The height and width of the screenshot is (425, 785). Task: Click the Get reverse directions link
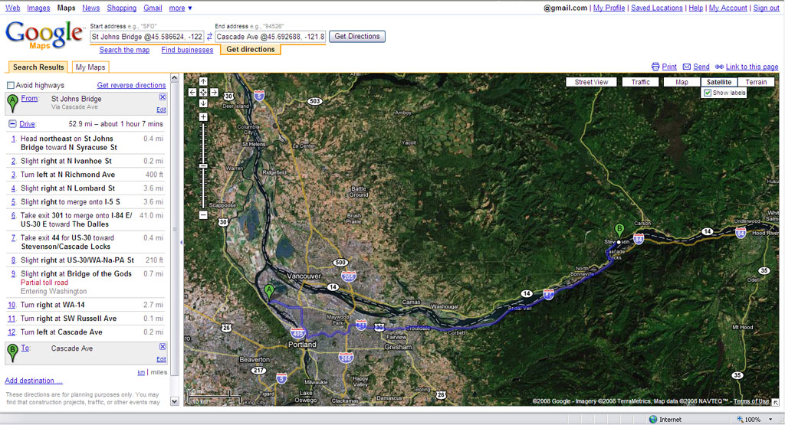tap(131, 86)
